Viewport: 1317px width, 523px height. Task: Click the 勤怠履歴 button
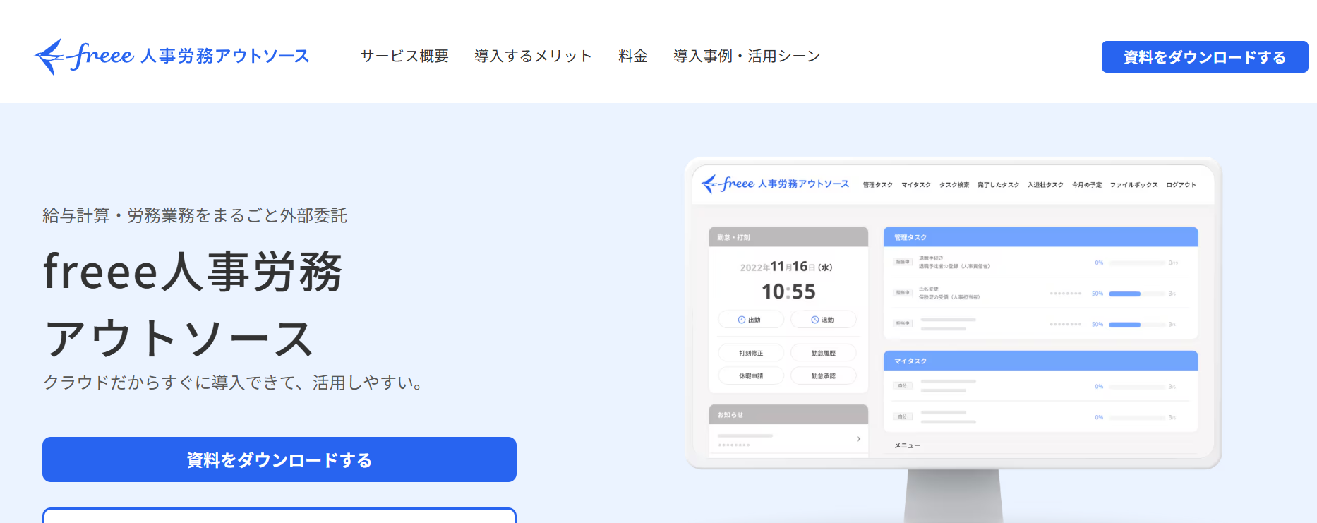pos(823,353)
